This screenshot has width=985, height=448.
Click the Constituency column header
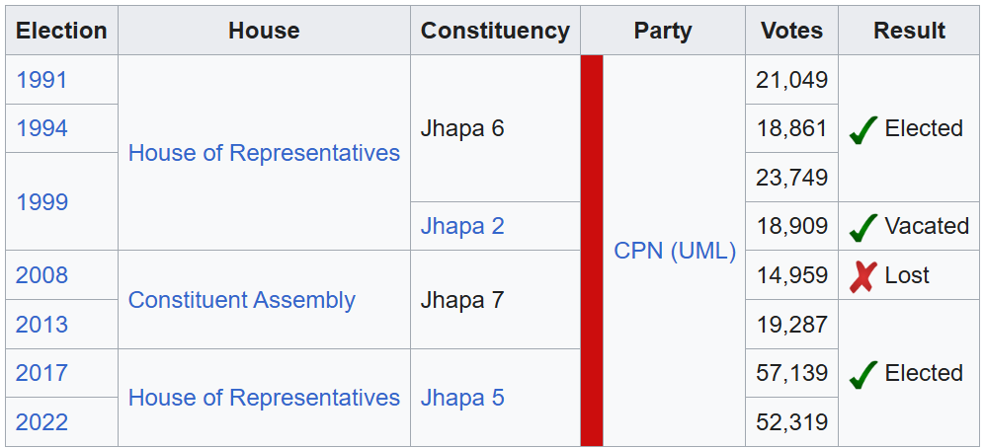coord(495,31)
